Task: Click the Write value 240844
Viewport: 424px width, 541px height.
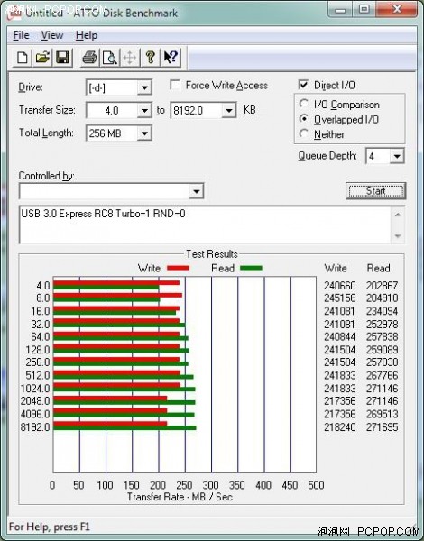Action: click(340, 336)
